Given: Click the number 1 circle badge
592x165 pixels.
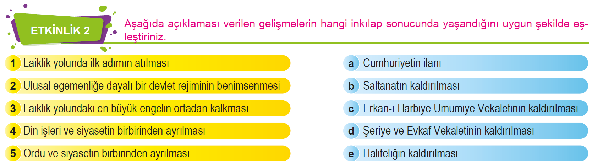Looking at the screenshot, I should [x=13, y=63].
